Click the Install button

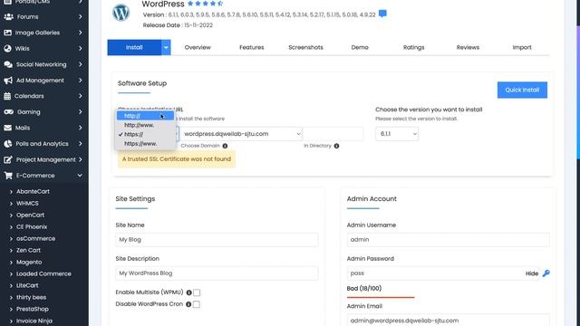(x=134, y=47)
